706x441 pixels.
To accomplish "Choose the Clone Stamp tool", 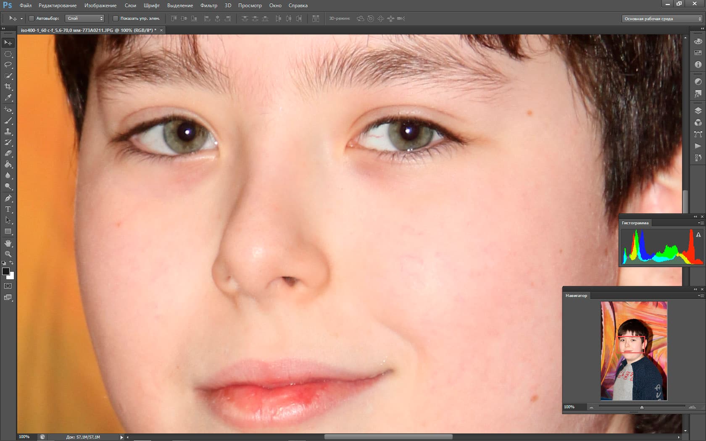I will pos(8,131).
